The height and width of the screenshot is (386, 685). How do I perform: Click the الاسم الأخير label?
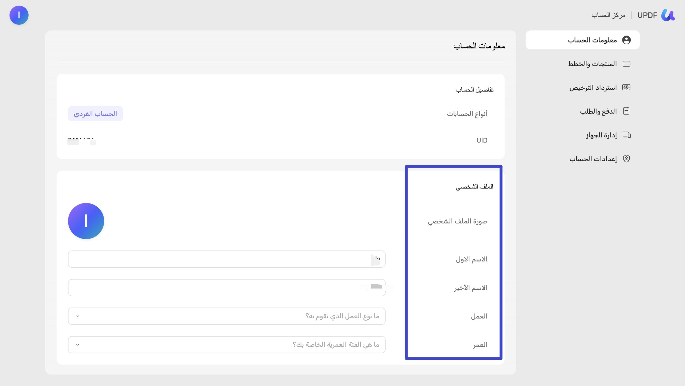[471, 288]
